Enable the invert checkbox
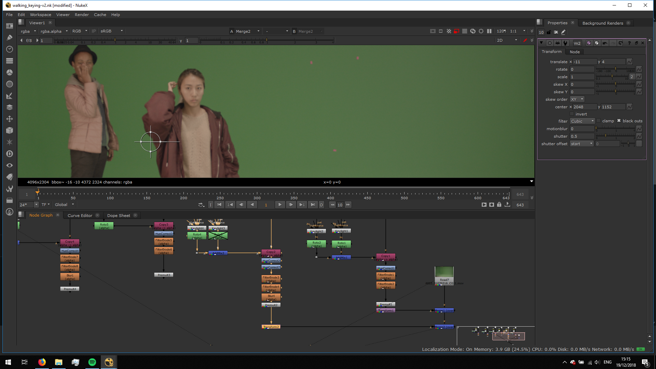Viewport: 656px width, 369px height. [x=572, y=114]
